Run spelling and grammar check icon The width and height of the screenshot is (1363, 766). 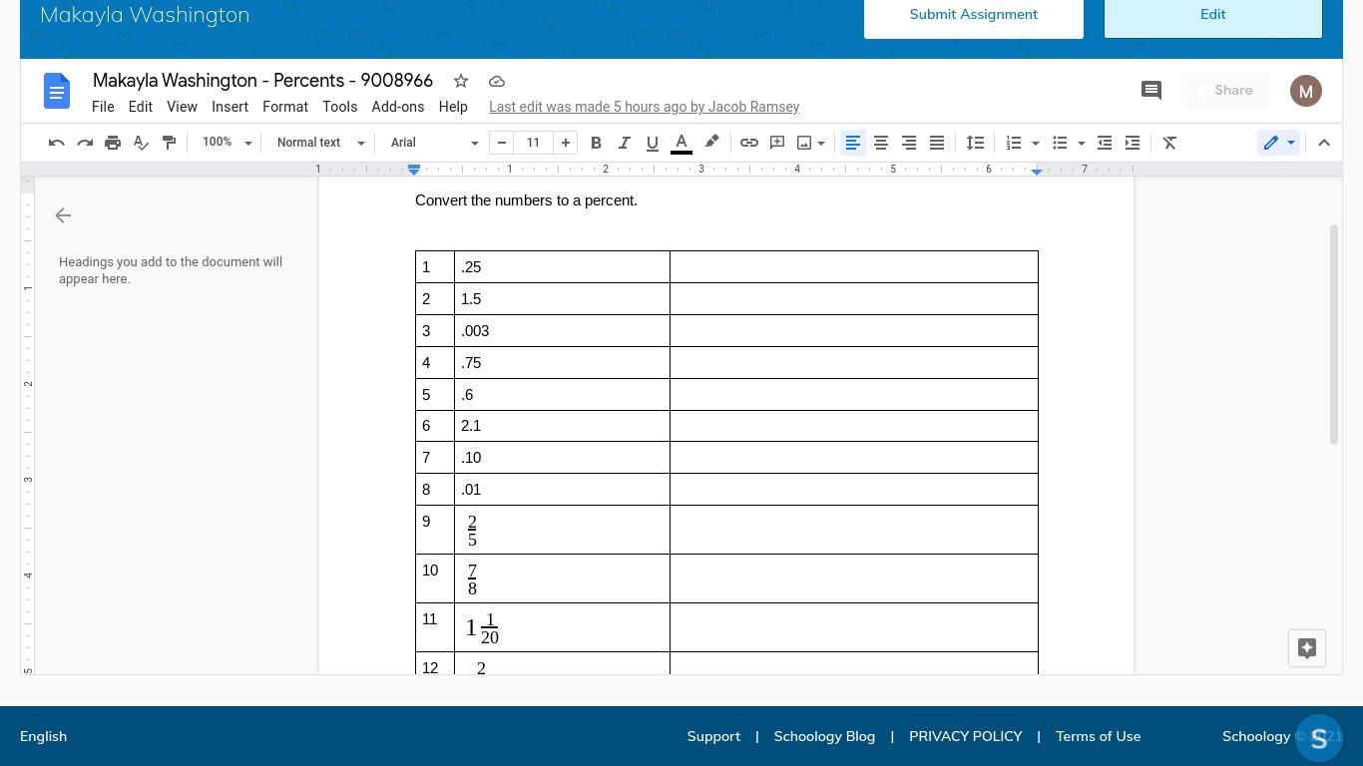pyautogui.click(x=141, y=143)
